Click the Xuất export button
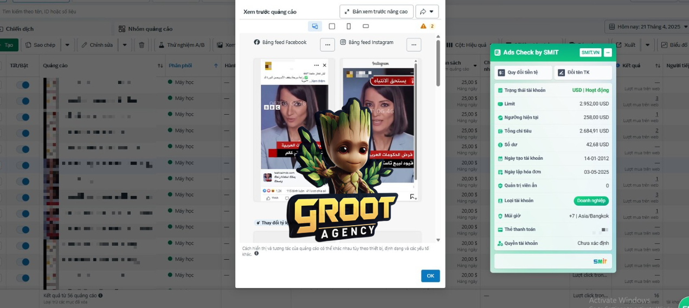 626,45
